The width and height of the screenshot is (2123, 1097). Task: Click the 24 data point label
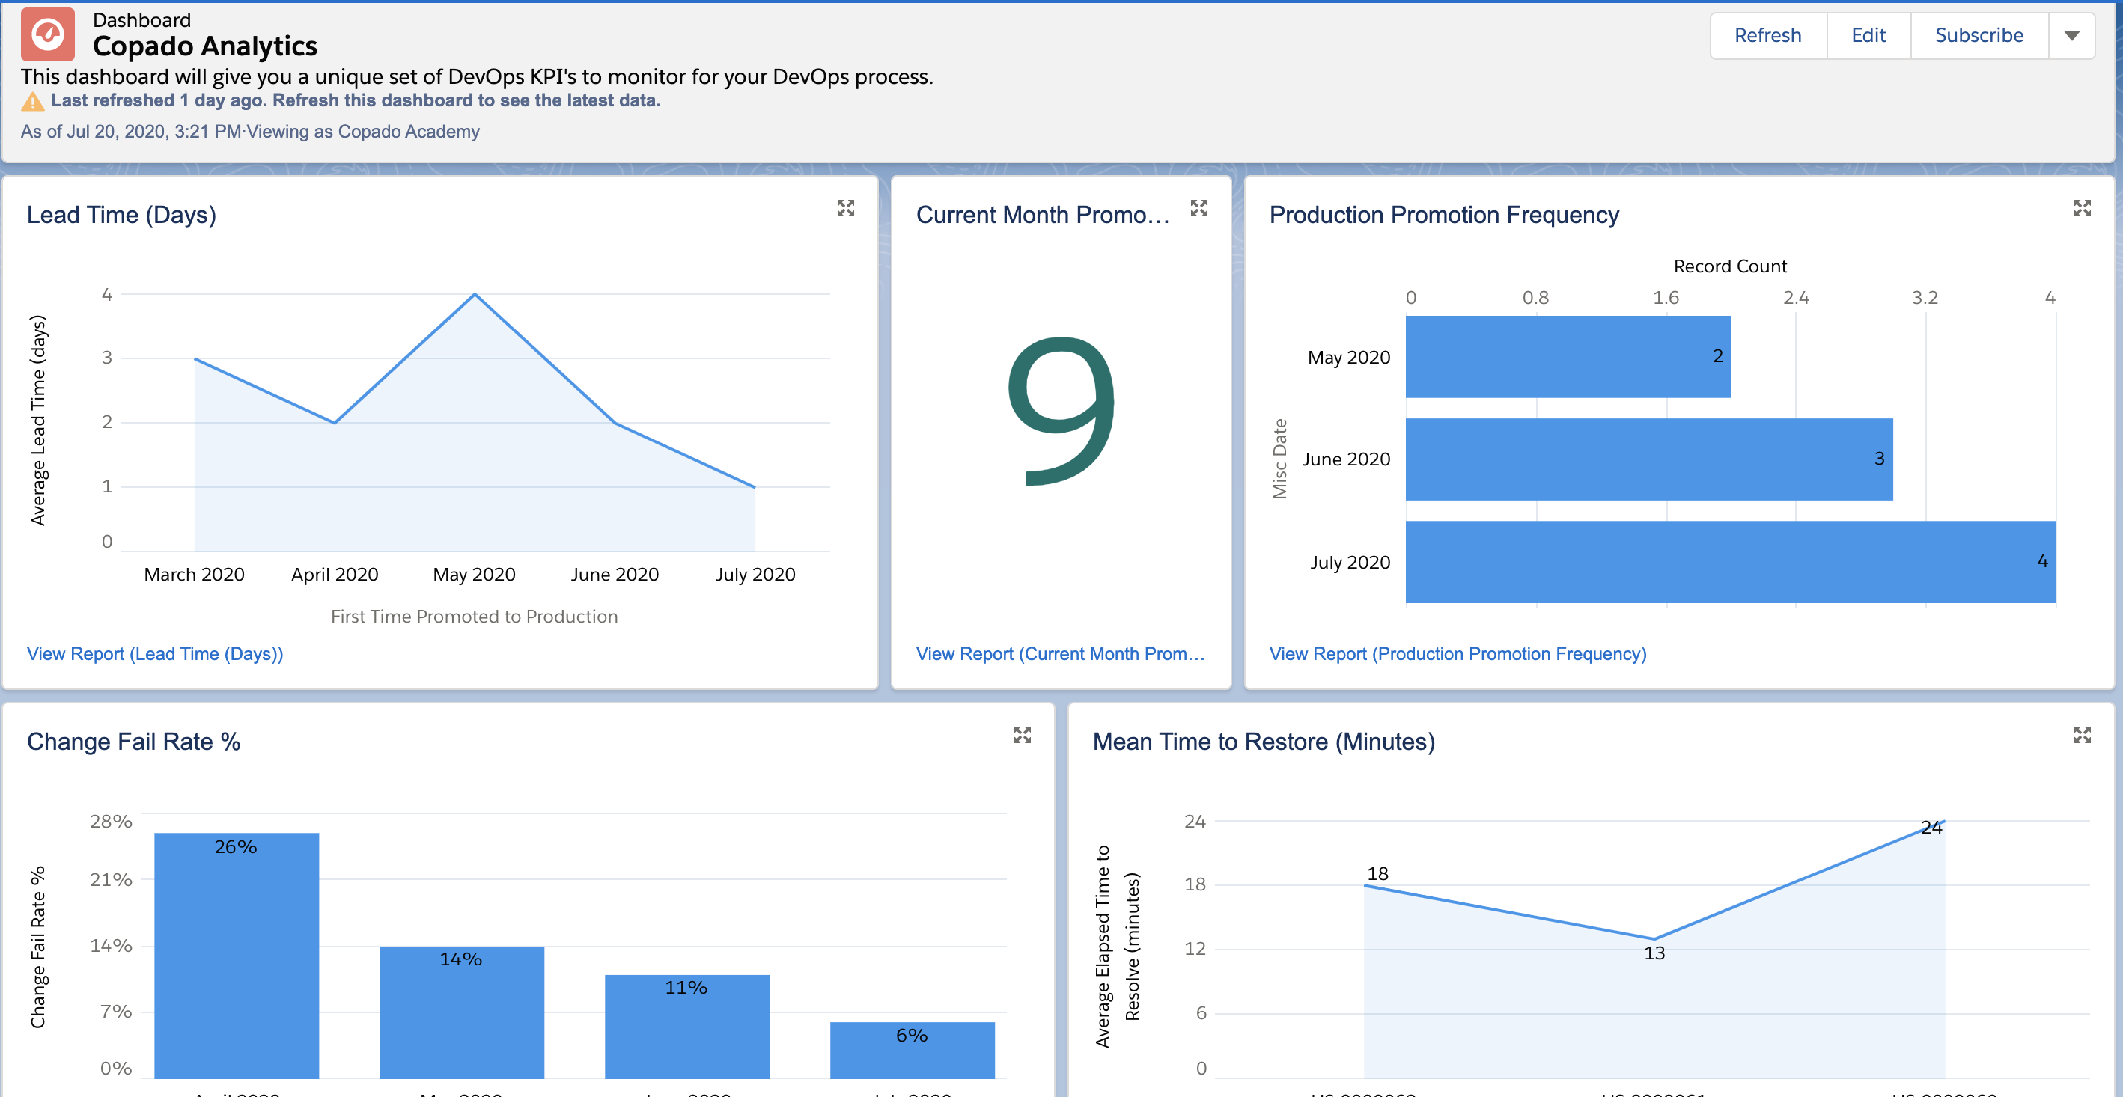click(x=1931, y=827)
